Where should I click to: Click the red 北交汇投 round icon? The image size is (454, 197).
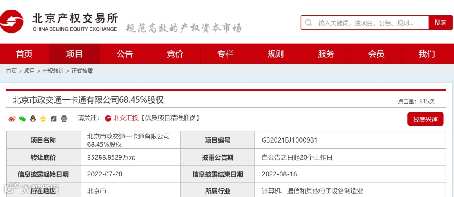[108, 118]
